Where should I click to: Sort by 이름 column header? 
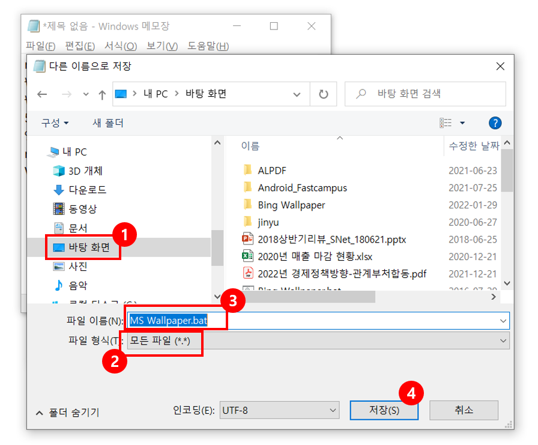[250, 146]
